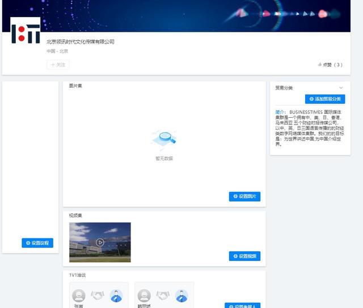This screenshot has height=308, width=363.
Task: Play the video in 视频集
Action: tap(100, 242)
